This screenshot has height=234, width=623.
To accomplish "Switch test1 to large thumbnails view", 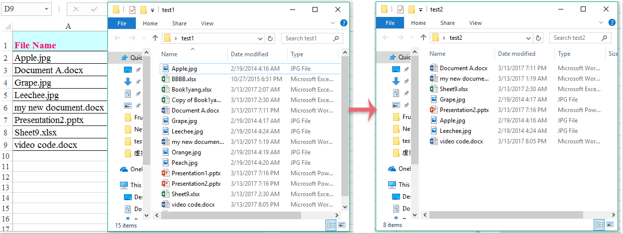I will (342, 225).
